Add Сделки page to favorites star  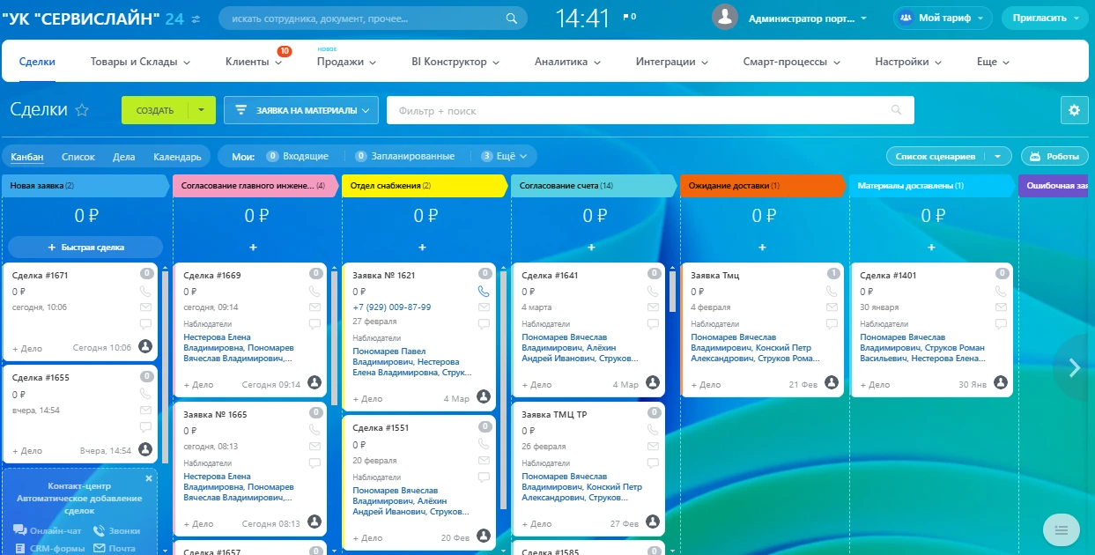point(82,110)
